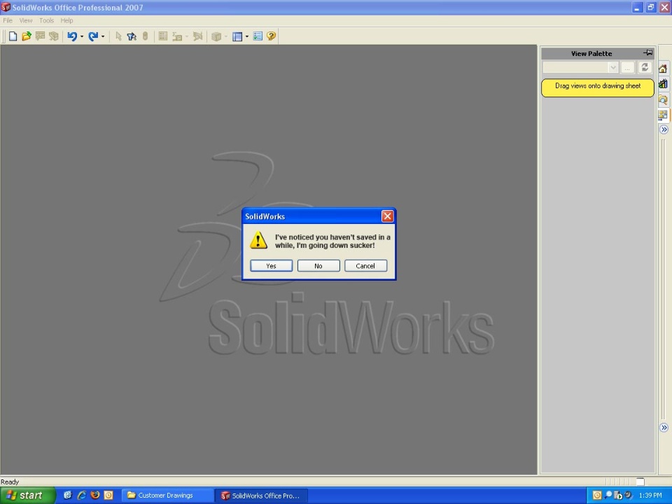Click the sigma Equations toolbar icon
The image size is (672, 504).
[176, 36]
